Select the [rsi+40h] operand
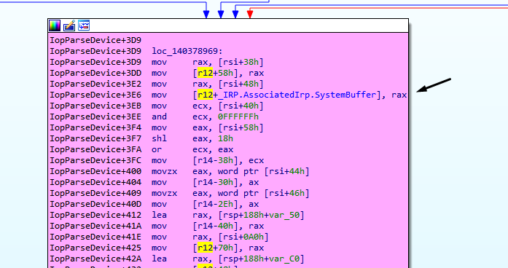The image size is (508, 268). [241, 106]
